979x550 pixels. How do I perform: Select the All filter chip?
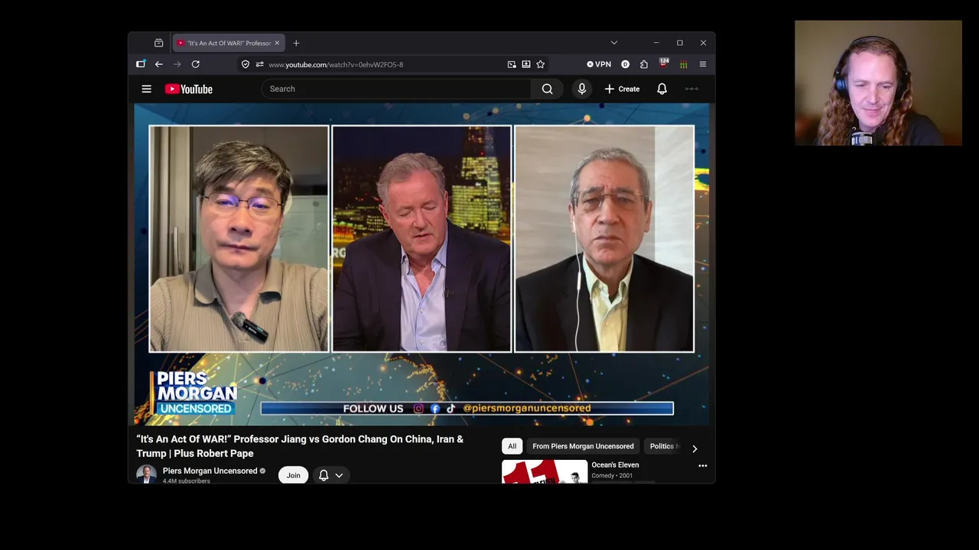[x=512, y=446]
